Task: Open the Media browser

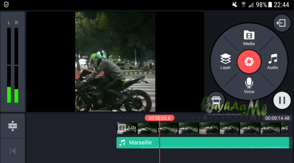Action: (249, 38)
